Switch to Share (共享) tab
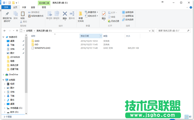The image size is (194, 120). click(x=24, y=7)
